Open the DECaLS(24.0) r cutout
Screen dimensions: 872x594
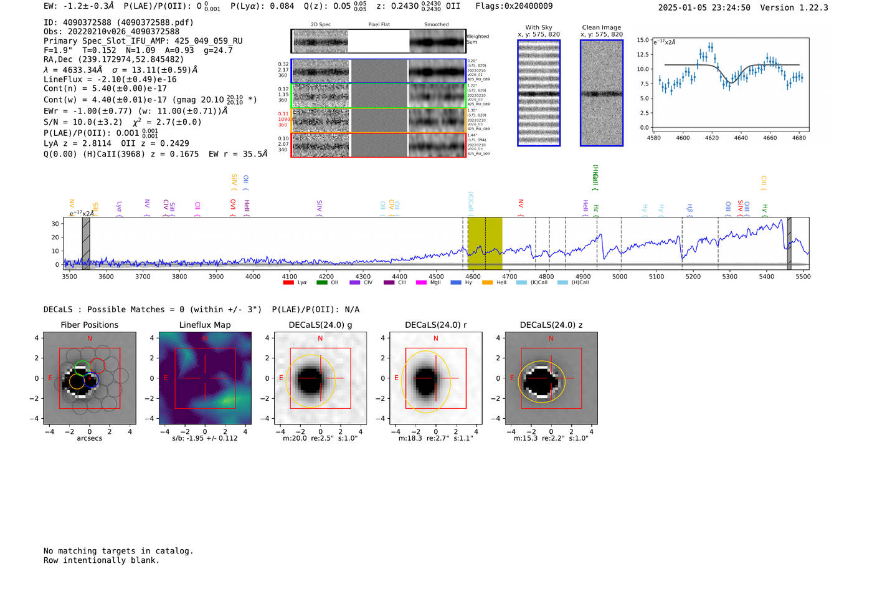pyautogui.click(x=435, y=378)
